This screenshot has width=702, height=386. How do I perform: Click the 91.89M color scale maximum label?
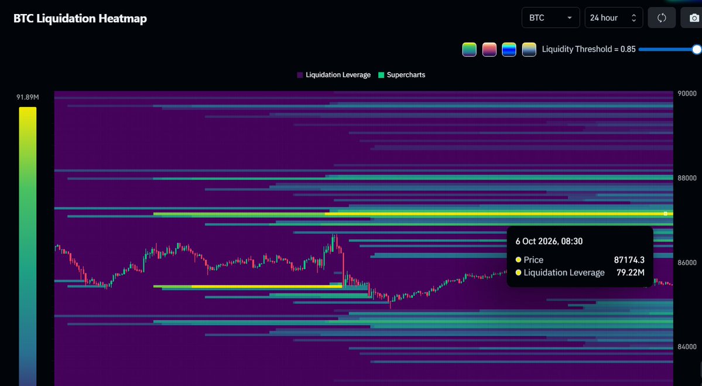pyautogui.click(x=28, y=97)
